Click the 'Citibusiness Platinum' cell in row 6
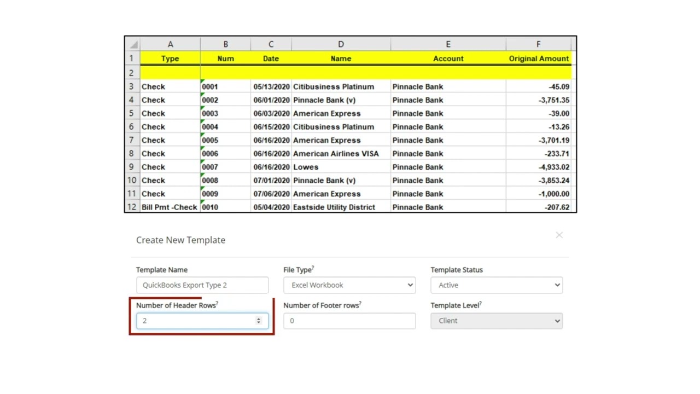 341,127
